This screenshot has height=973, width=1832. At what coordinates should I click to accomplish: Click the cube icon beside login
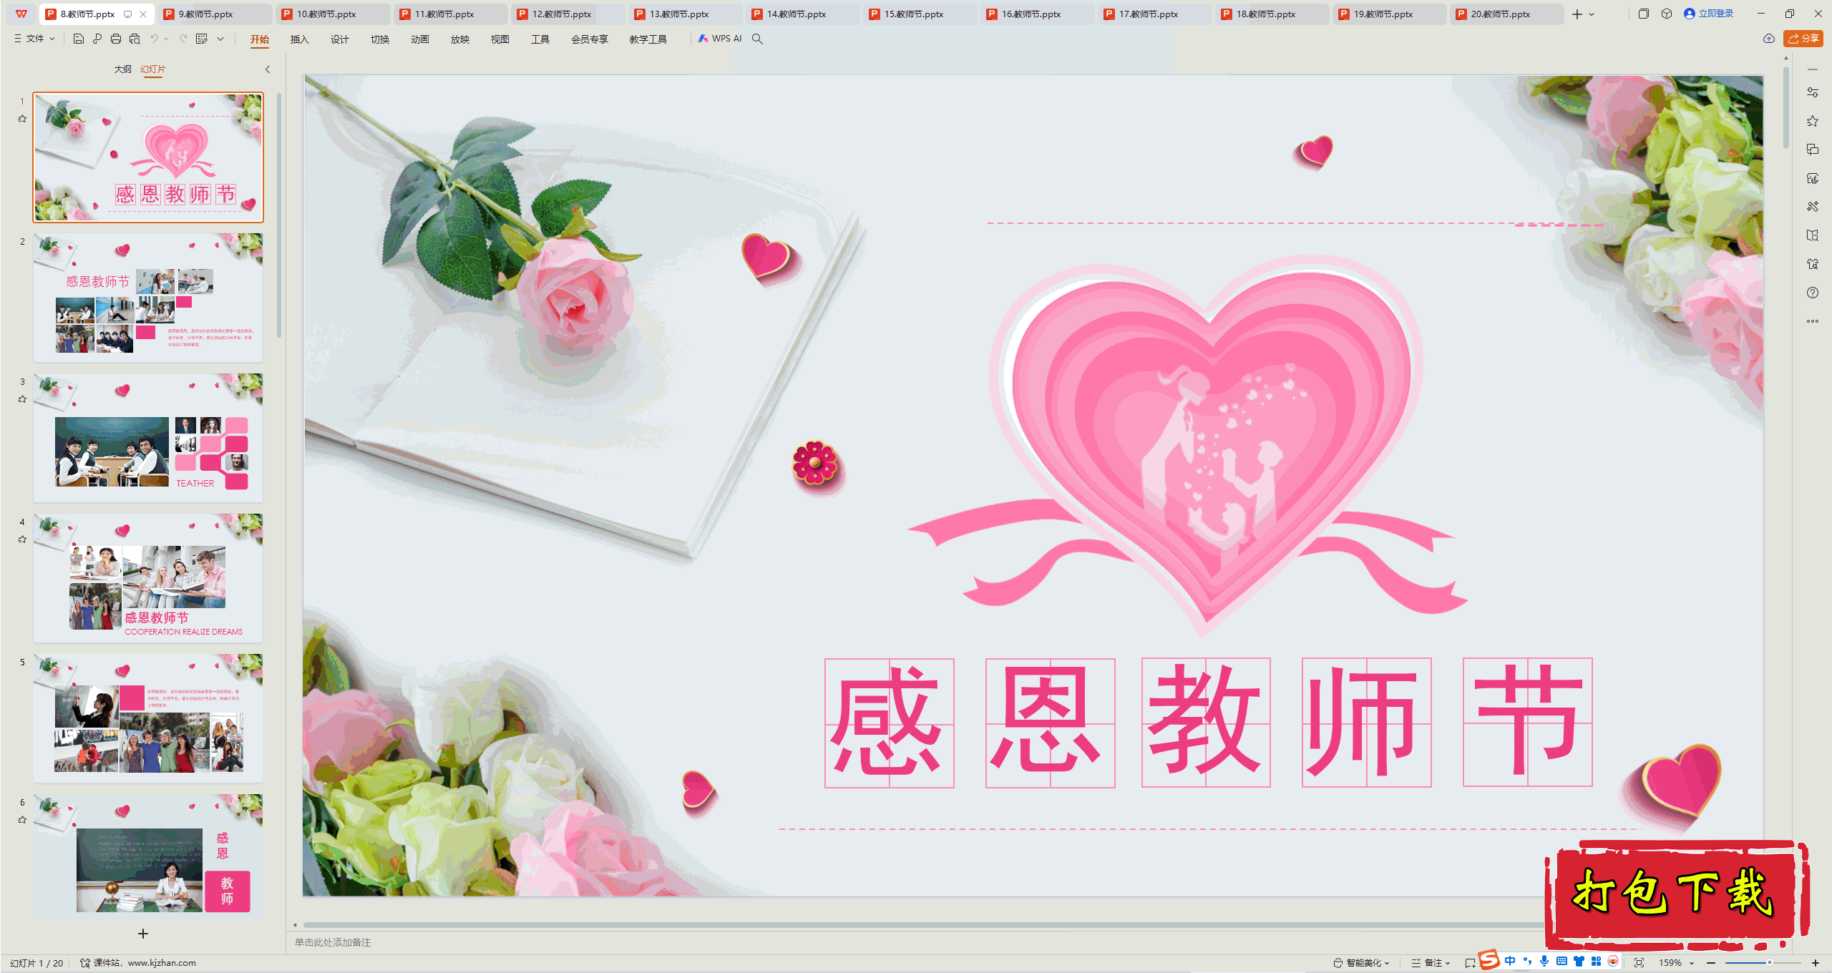pos(1667,14)
